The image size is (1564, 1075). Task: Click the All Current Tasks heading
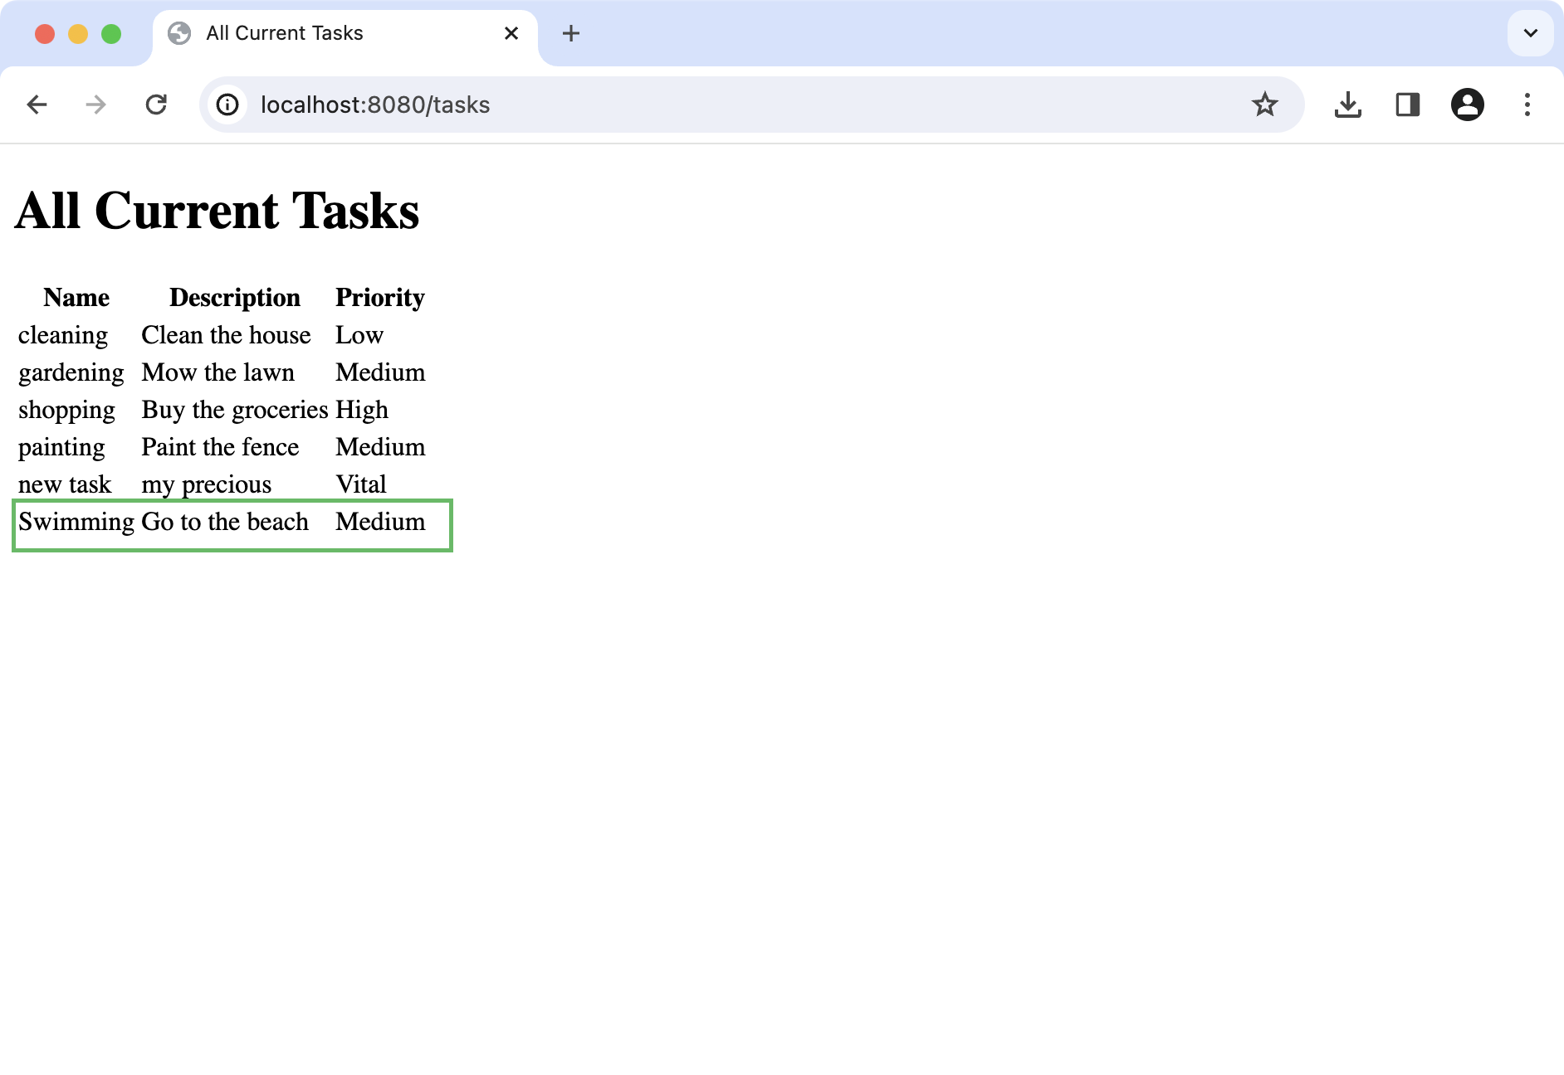tap(217, 211)
